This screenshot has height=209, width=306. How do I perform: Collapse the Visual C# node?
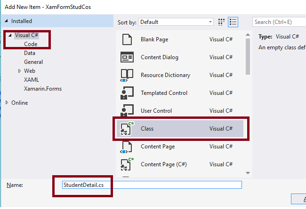pyautogui.click(x=10, y=35)
